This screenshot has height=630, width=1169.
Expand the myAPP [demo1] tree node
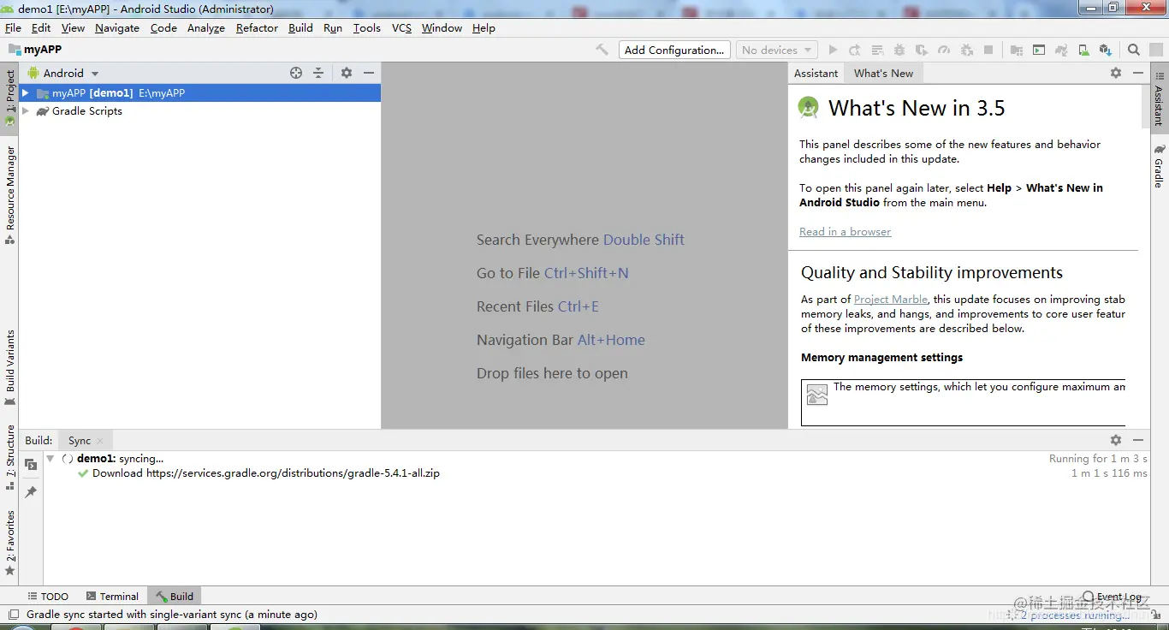(26, 92)
